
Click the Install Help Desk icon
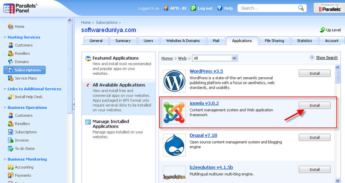(11, 97)
